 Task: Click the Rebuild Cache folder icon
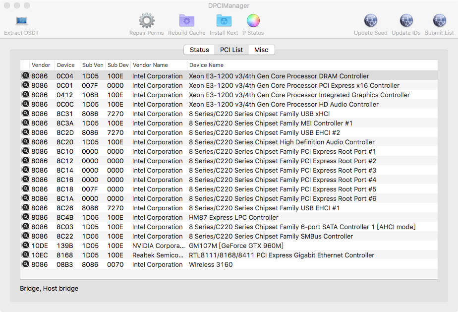(187, 21)
